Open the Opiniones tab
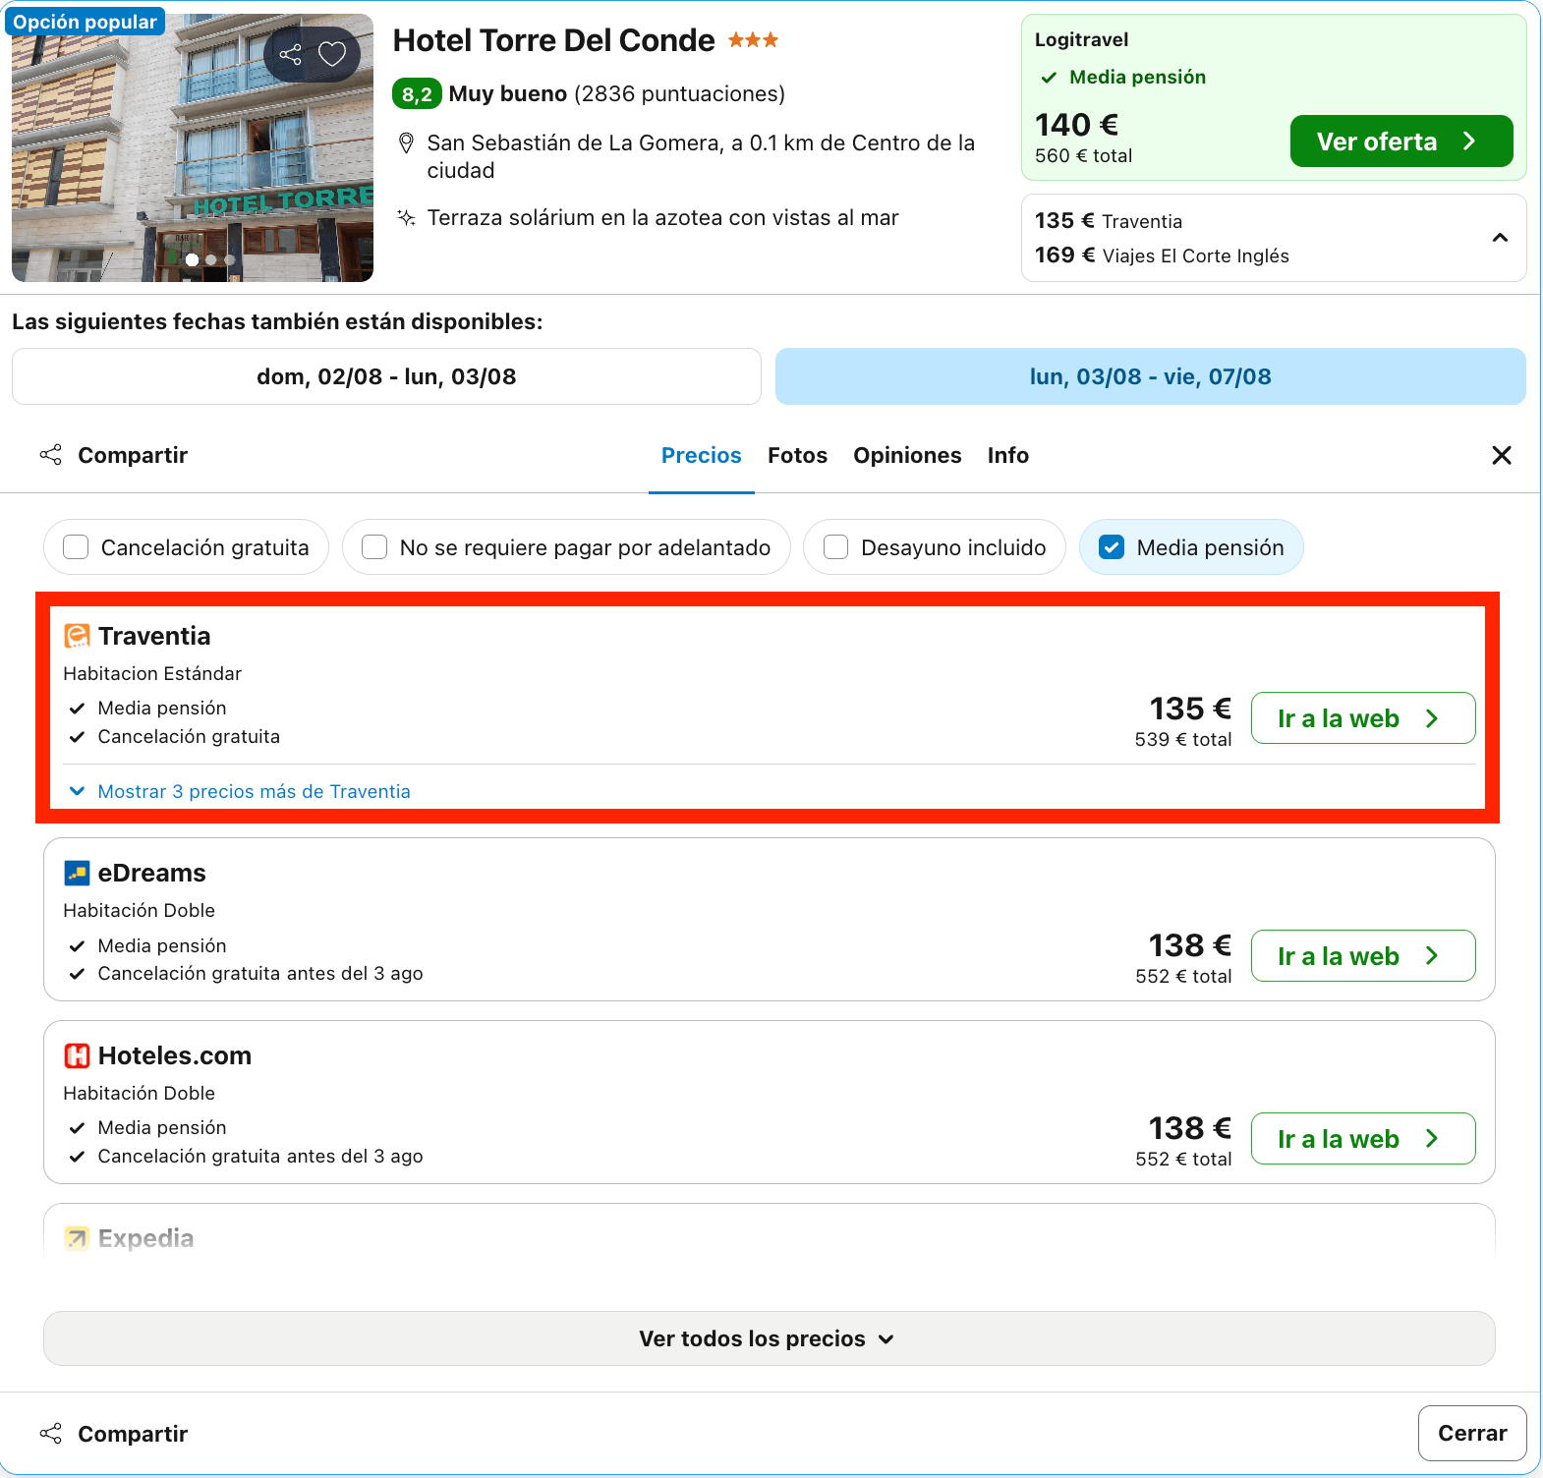1543x1478 pixels. (x=907, y=455)
